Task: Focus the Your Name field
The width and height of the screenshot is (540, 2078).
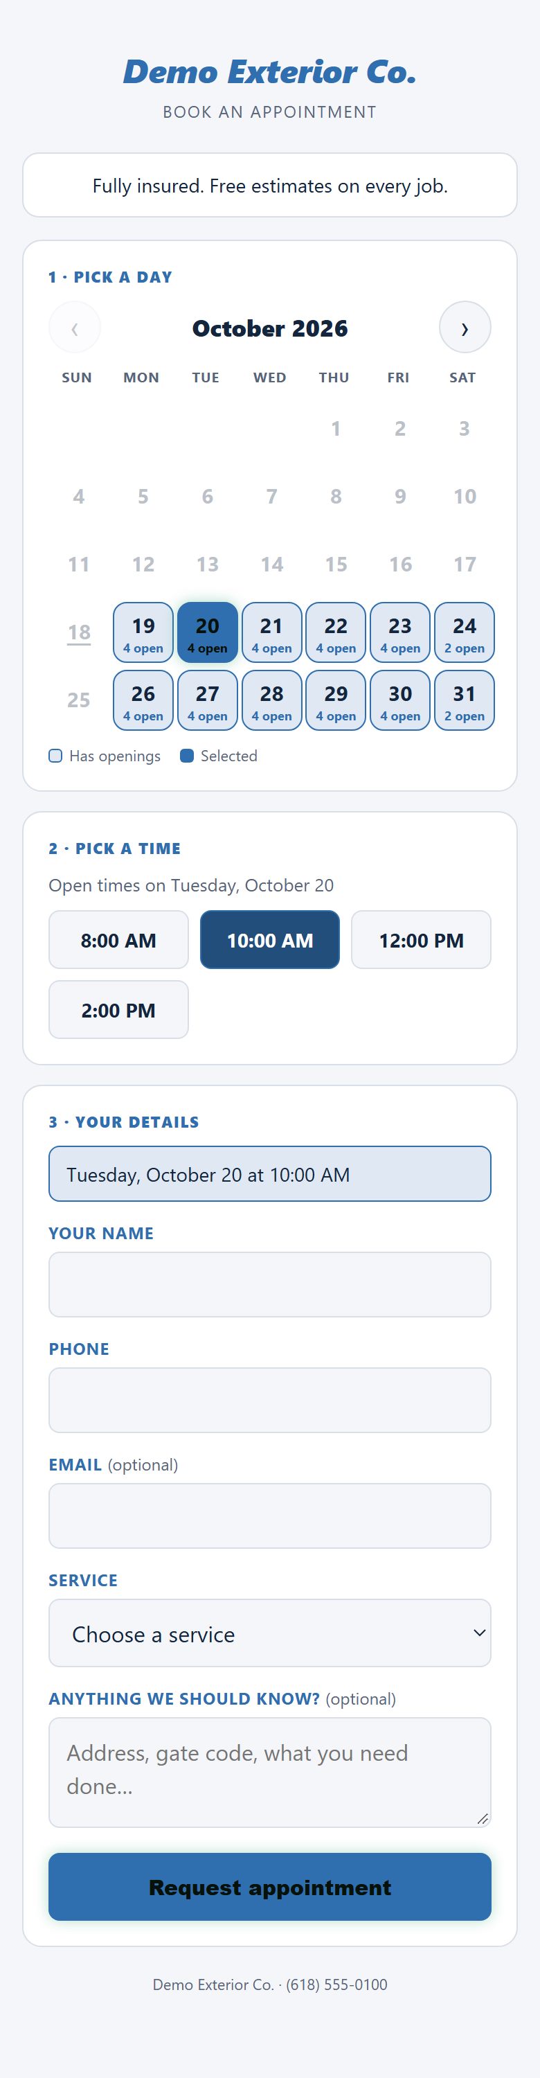Action: coord(270,1284)
